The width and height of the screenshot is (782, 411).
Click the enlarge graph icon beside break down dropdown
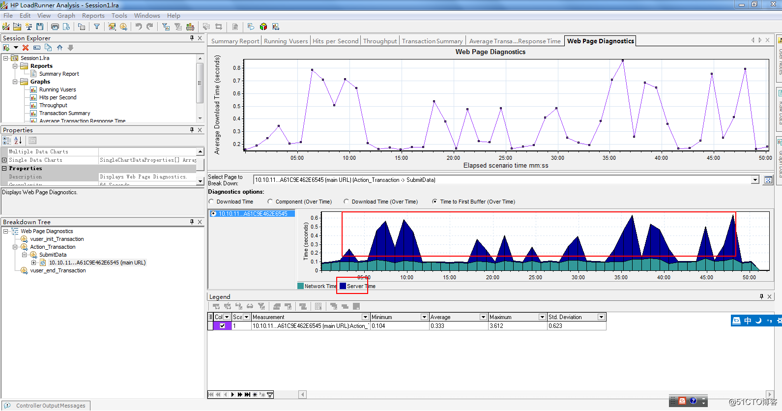768,180
